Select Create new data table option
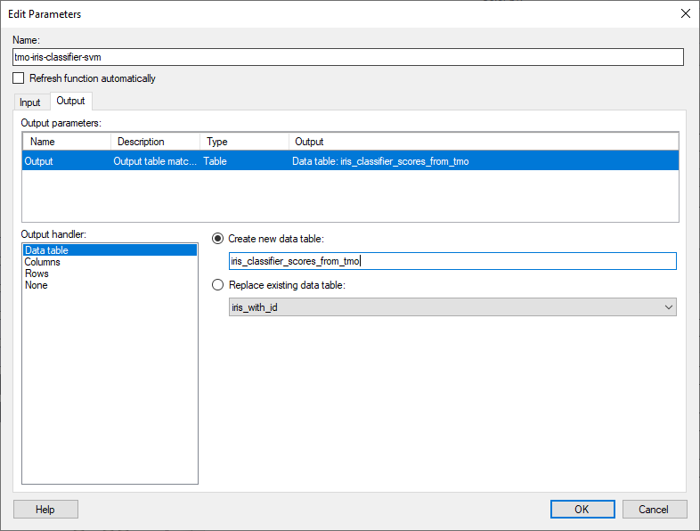Image resolution: width=700 pixels, height=531 pixels. pyautogui.click(x=218, y=239)
